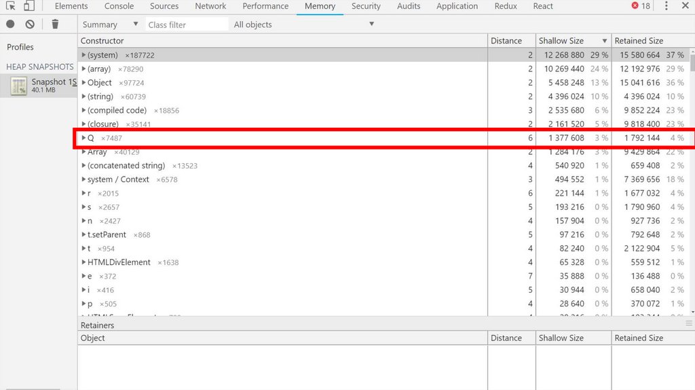Open the React tab
This screenshot has height=390, width=695.
click(543, 6)
